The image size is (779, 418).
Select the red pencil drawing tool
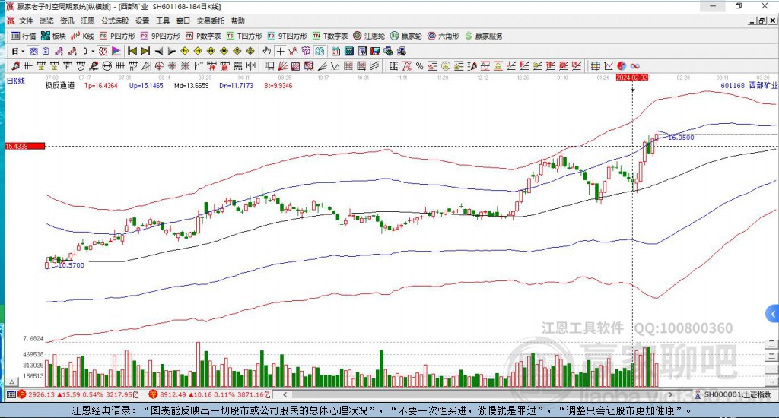tap(15, 65)
